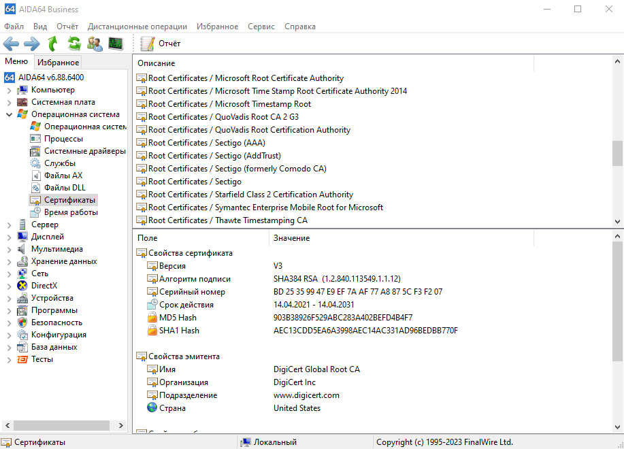This screenshot has height=449, width=624.
Task: Expand the Конфигурация tree node
Action: [x=9, y=335]
